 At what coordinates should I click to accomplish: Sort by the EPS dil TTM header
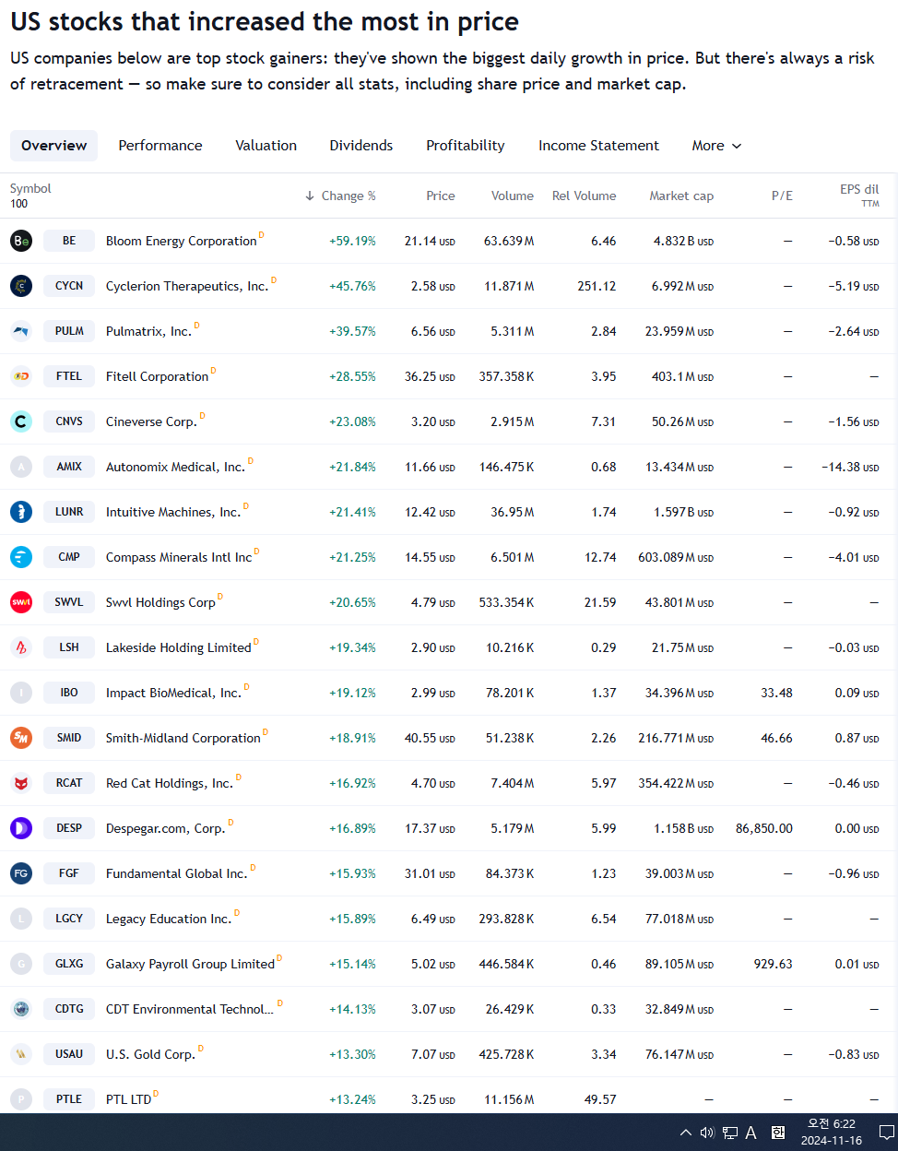[859, 195]
